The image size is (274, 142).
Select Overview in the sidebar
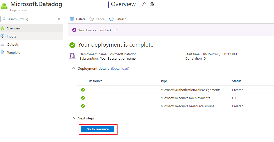coord(32,28)
